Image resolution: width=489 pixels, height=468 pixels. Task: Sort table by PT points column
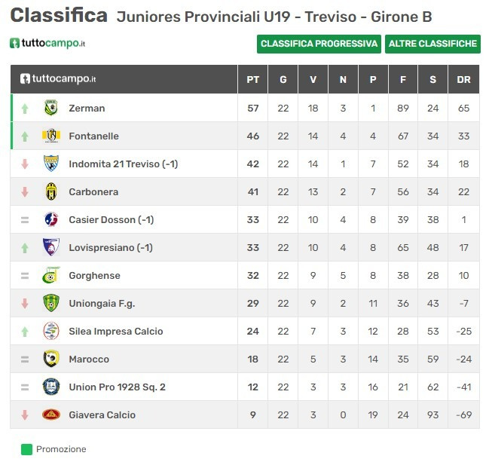[x=253, y=79]
